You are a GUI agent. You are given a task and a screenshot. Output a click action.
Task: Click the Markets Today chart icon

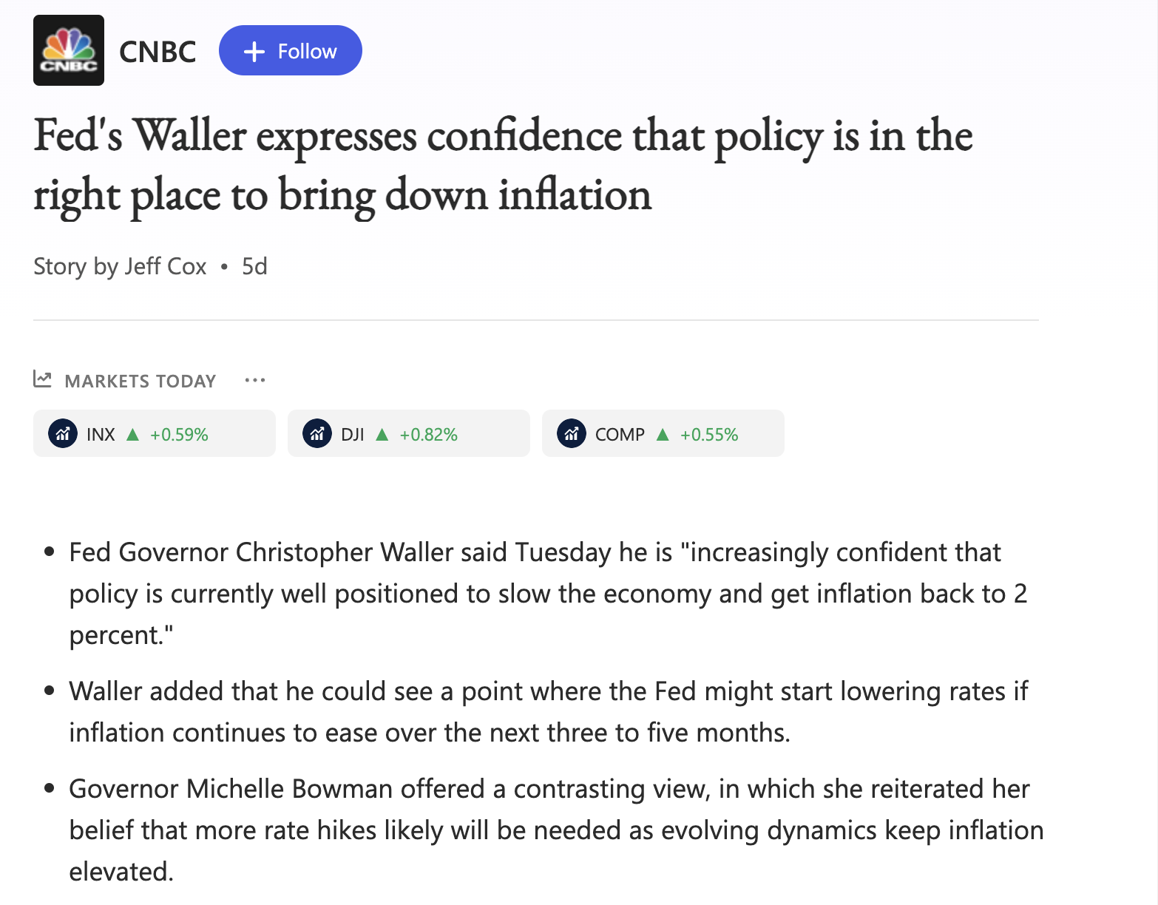(42, 379)
